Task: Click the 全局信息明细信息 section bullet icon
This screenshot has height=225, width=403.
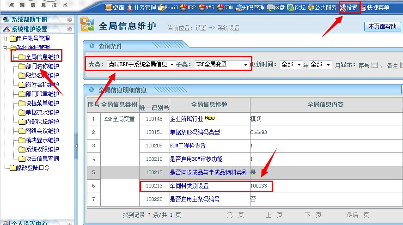Action: click(x=92, y=90)
